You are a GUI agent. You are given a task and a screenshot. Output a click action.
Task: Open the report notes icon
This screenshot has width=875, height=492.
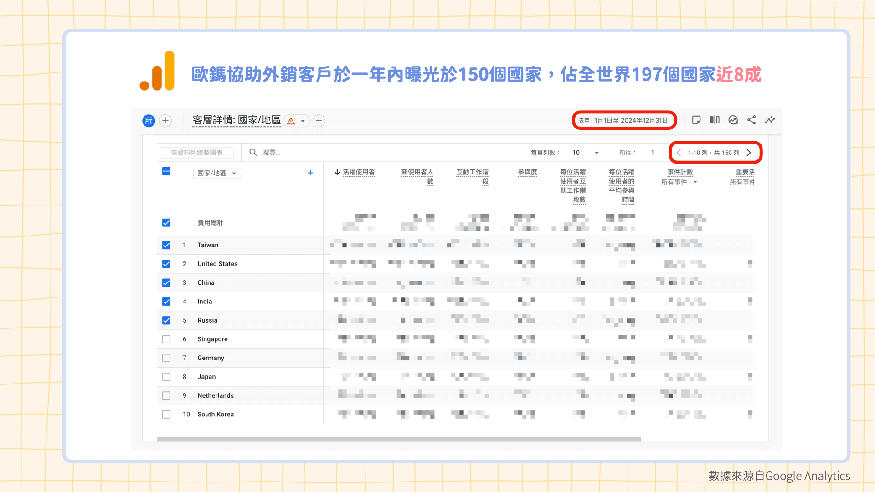[696, 120]
